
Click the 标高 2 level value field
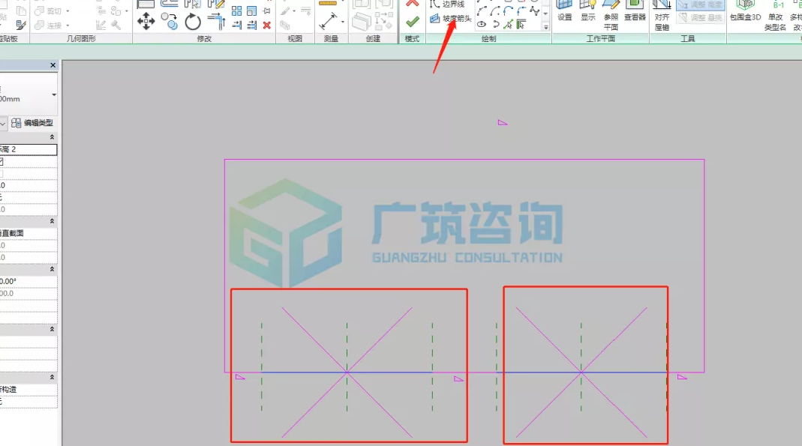(29, 149)
